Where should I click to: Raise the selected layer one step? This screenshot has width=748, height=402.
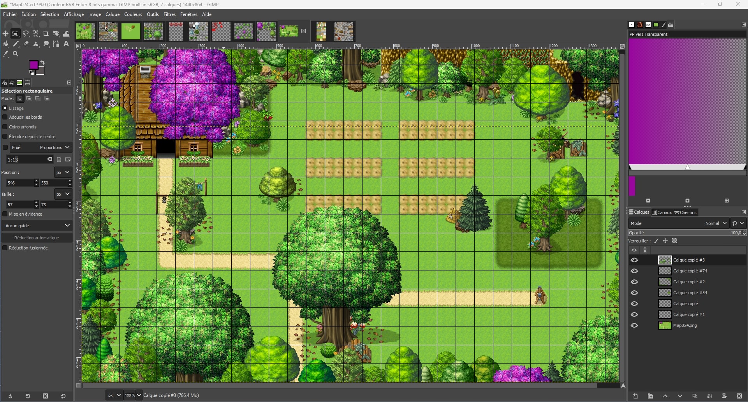click(x=665, y=396)
